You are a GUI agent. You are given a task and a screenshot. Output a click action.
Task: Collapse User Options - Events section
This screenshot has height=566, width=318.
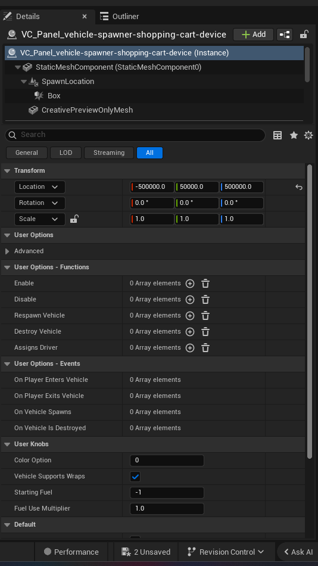[x=7, y=364]
